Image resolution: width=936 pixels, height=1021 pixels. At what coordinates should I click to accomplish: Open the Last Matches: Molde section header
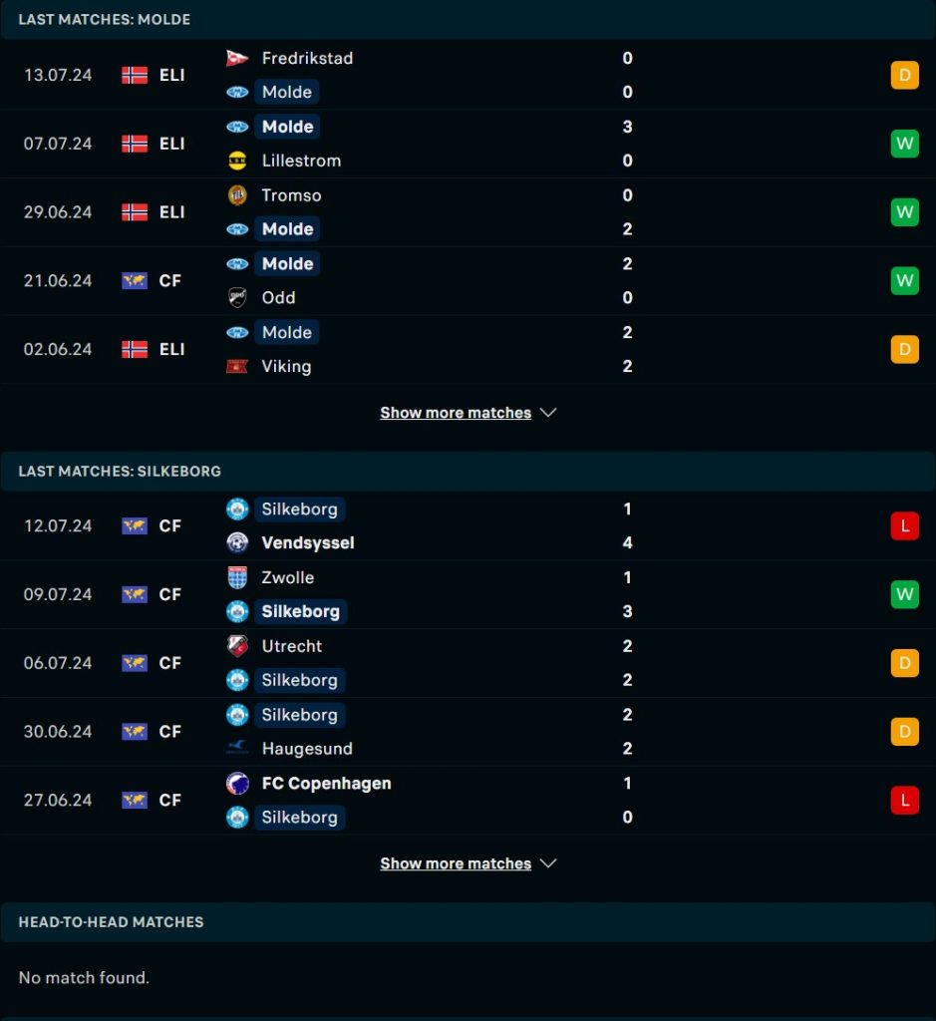[x=468, y=20]
